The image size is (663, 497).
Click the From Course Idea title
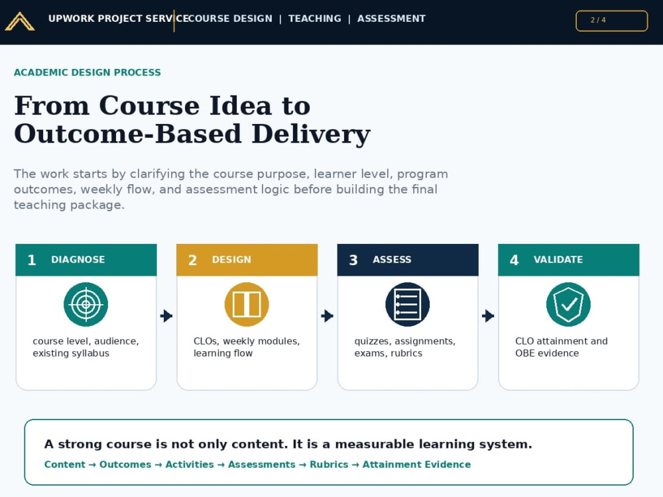click(x=192, y=119)
